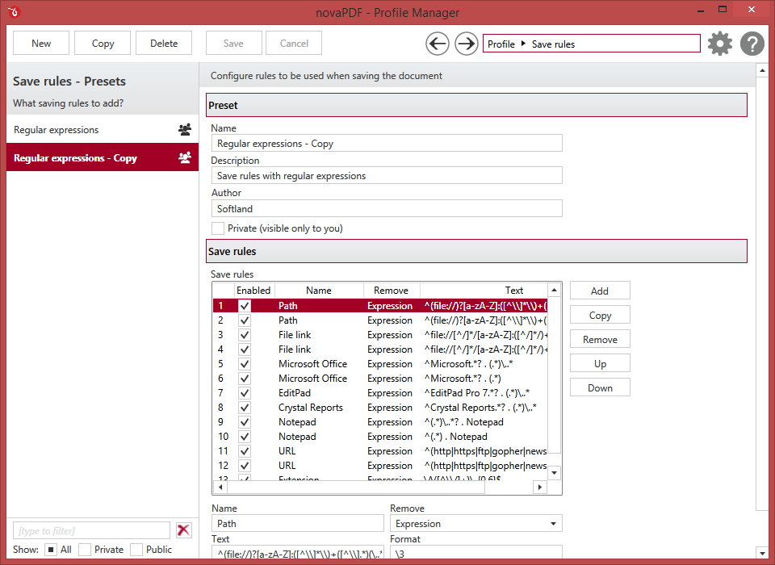
Task: Select rule 2 Path row
Action: (x=380, y=320)
